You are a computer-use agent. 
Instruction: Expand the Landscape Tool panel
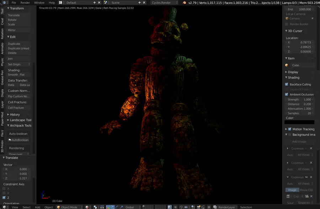point(8,120)
